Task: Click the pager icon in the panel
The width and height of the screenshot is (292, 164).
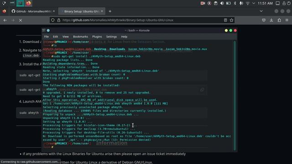Action: tap(12, 3)
